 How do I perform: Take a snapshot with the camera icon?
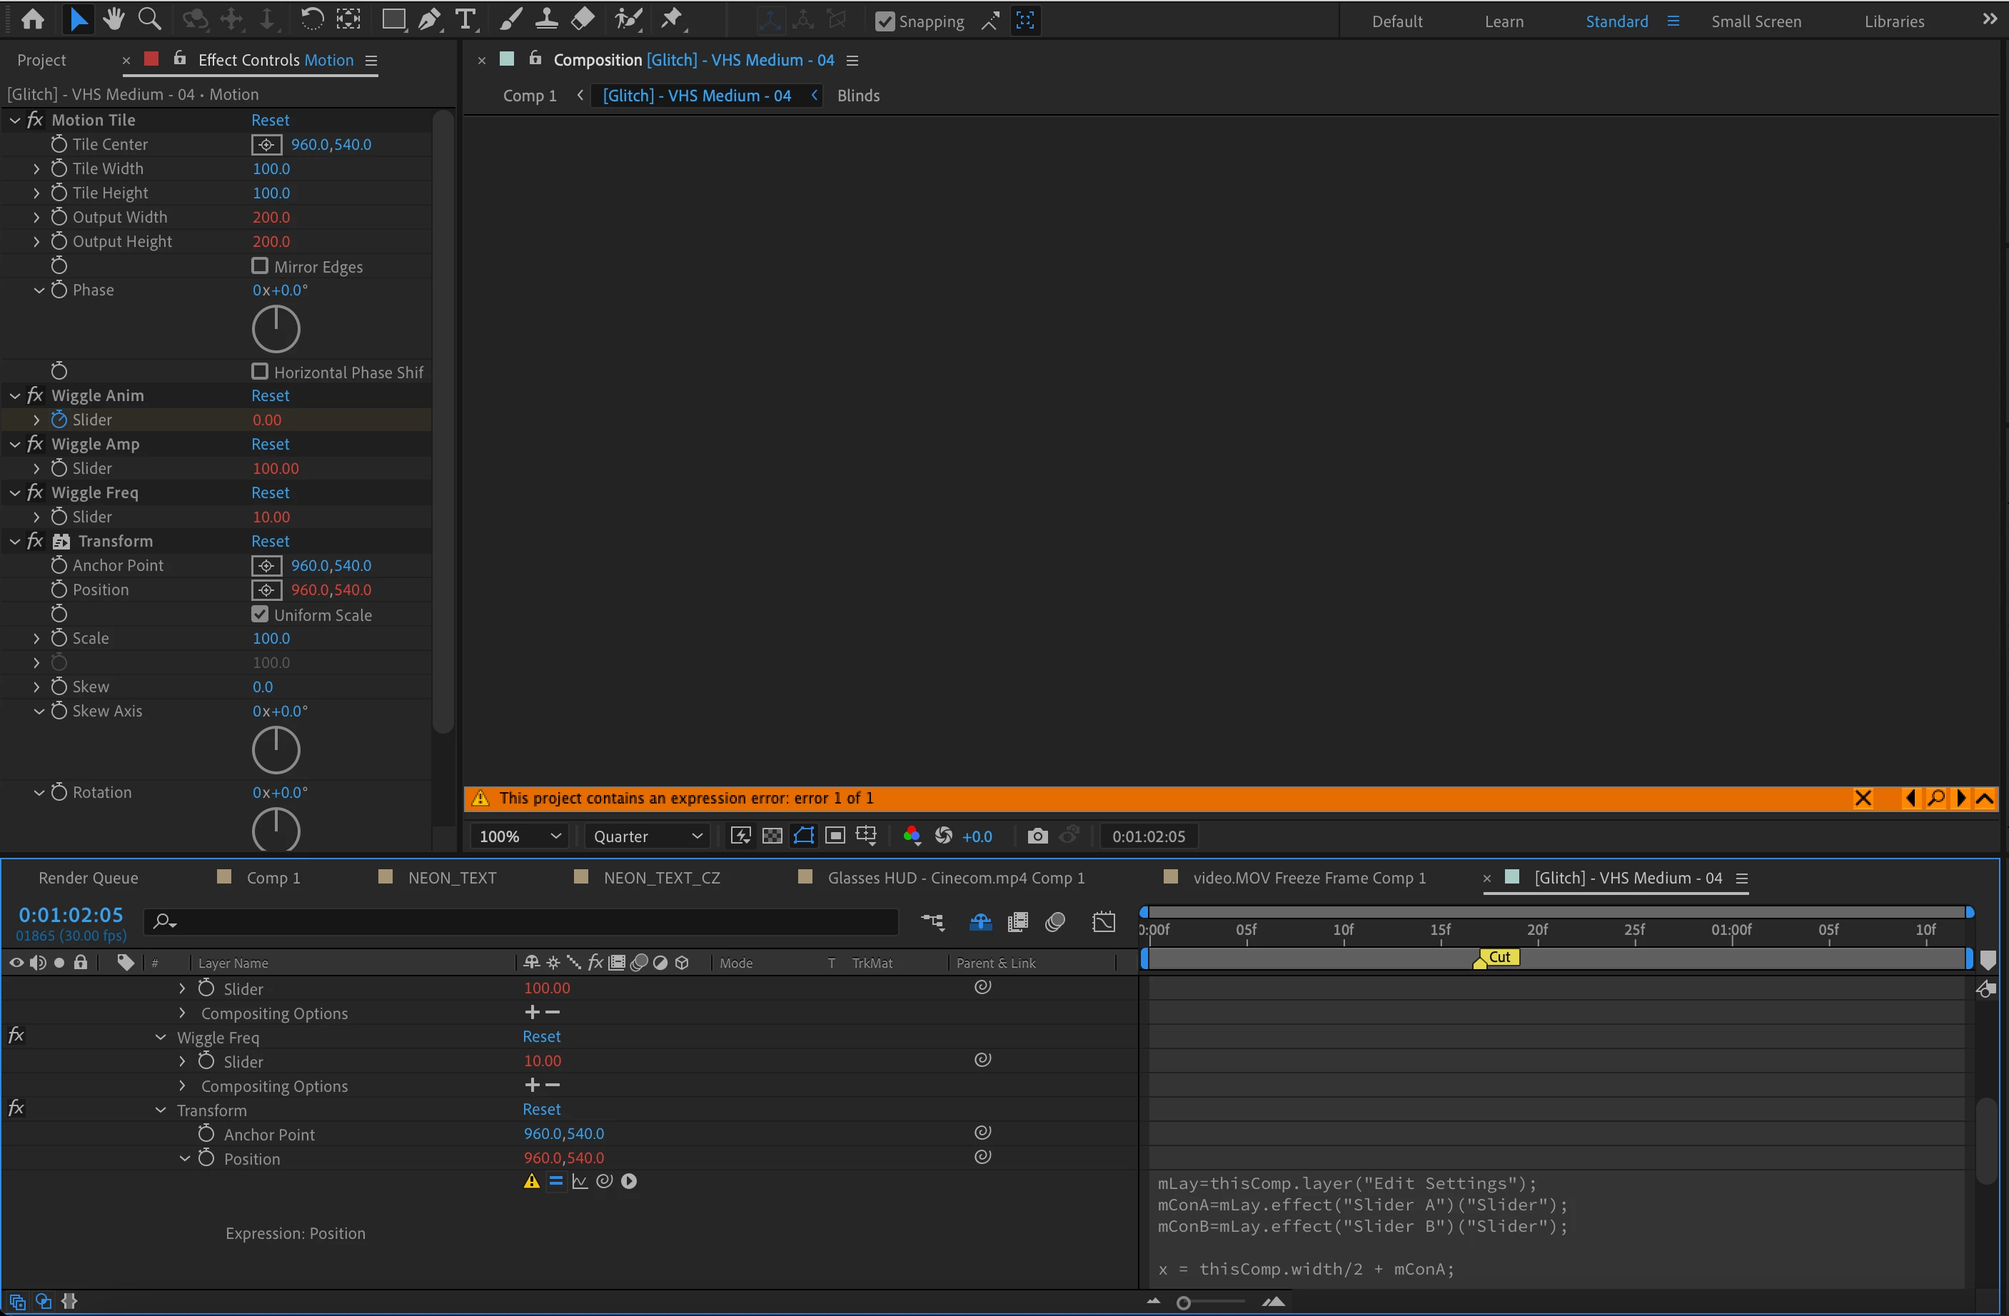point(1037,836)
